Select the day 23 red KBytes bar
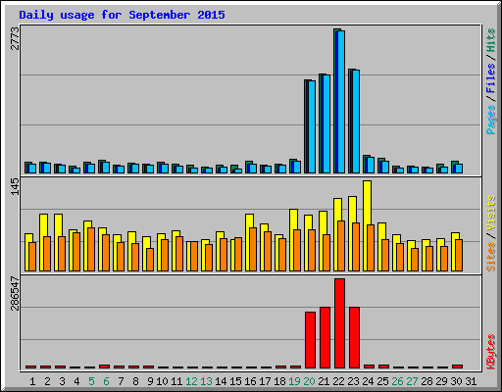502x392 pixels. pos(354,338)
